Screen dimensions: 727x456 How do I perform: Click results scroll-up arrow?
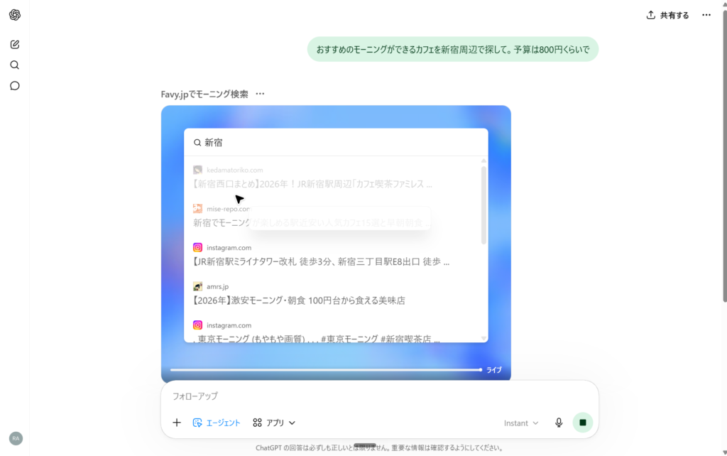click(483, 161)
